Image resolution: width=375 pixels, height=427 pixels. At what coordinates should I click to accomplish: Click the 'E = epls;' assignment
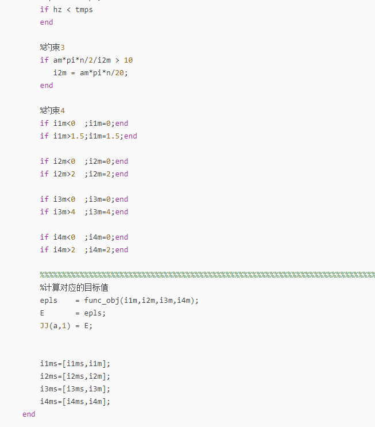click(x=73, y=313)
